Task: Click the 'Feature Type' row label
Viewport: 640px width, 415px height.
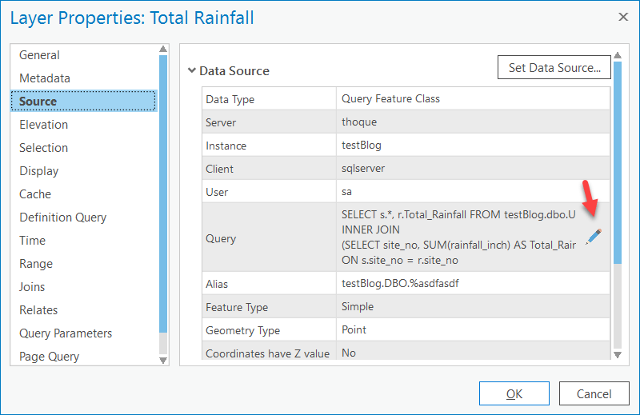Action: (237, 307)
